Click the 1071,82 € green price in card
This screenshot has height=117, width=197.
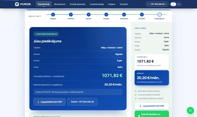pyautogui.click(x=112, y=75)
